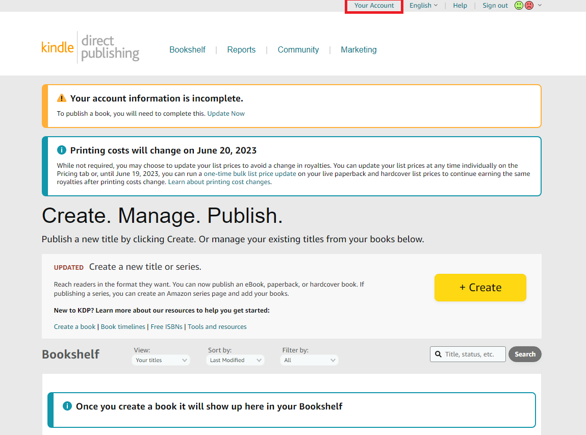Click 'Once you create a book' notice text
This screenshot has height=435, width=586.
pos(209,406)
